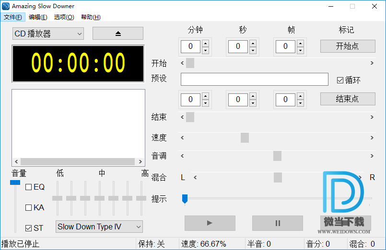This screenshot has width=386, height=250.
Task: Click the eject button
Action: coord(117,34)
